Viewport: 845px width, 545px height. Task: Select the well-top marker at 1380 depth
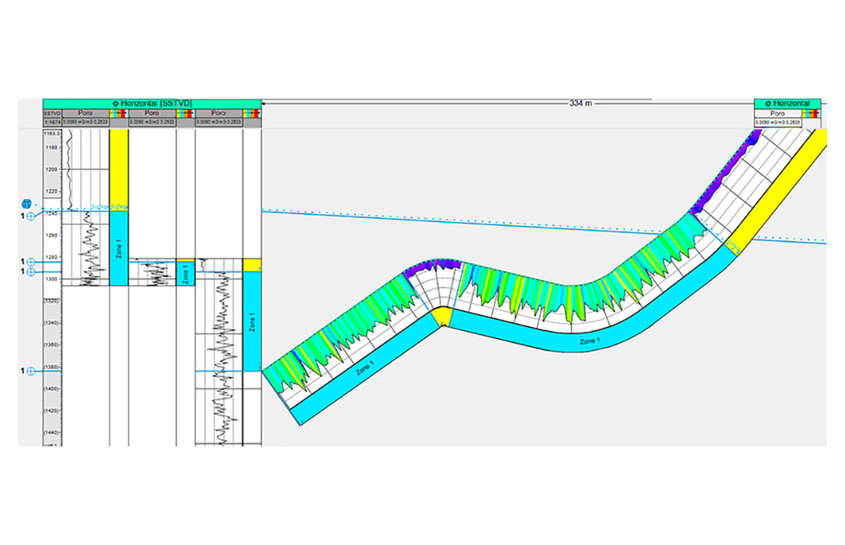[31, 371]
